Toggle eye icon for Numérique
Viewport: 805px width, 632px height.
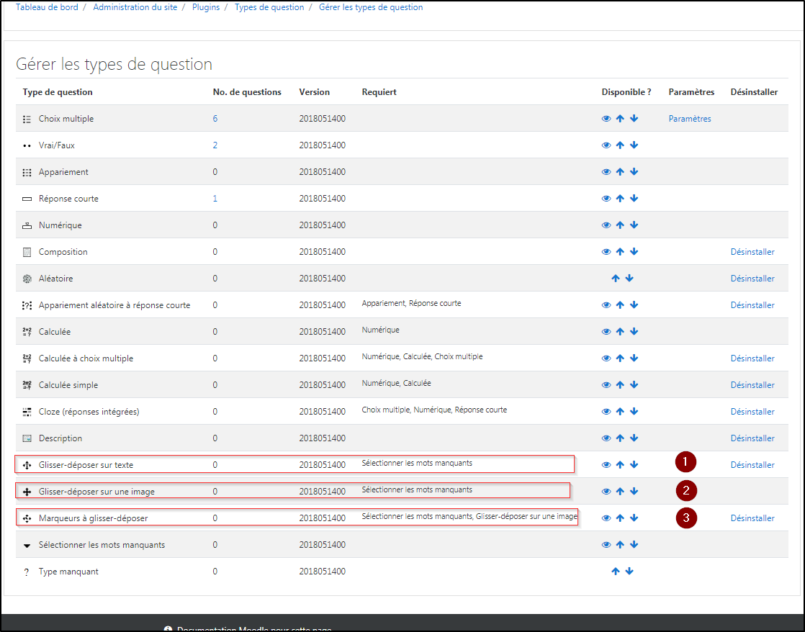606,225
